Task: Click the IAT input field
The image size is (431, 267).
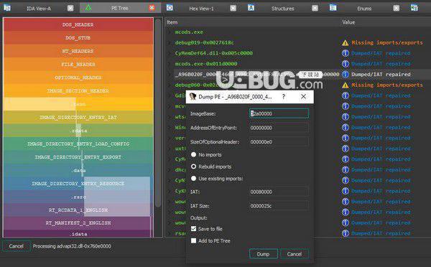Action: pyautogui.click(x=279, y=192)
